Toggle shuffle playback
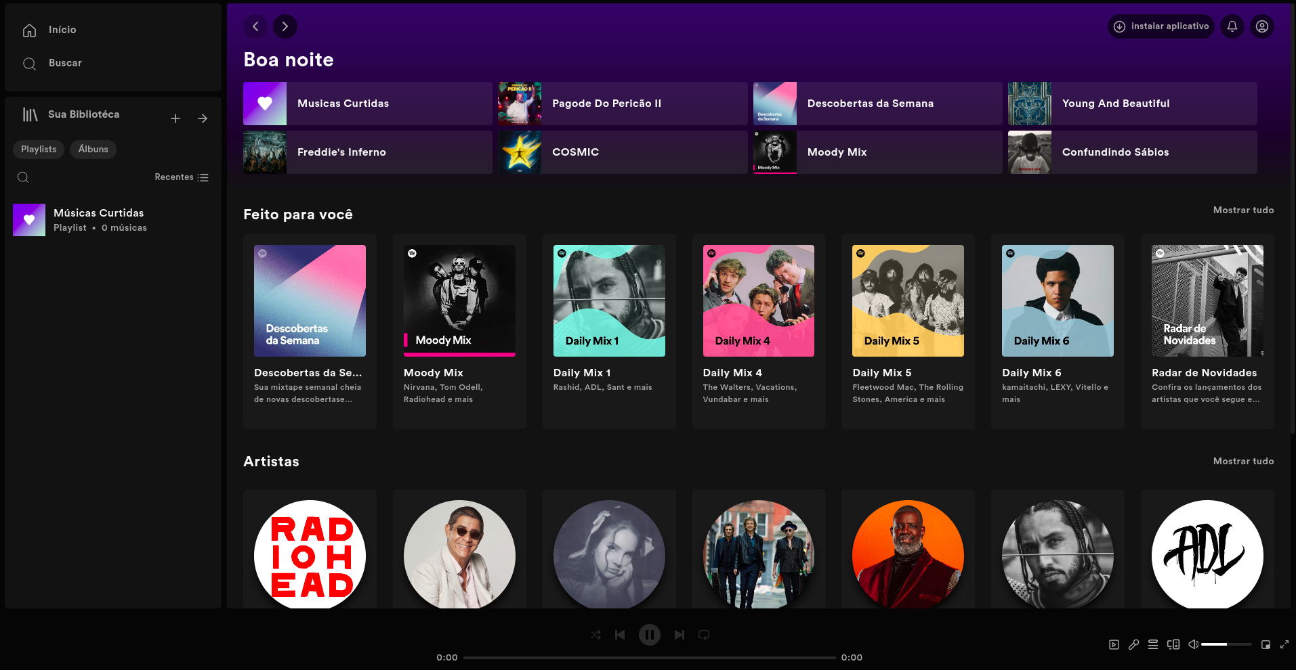This screenshot has height=670, width=1296. (x=595, y=635)
